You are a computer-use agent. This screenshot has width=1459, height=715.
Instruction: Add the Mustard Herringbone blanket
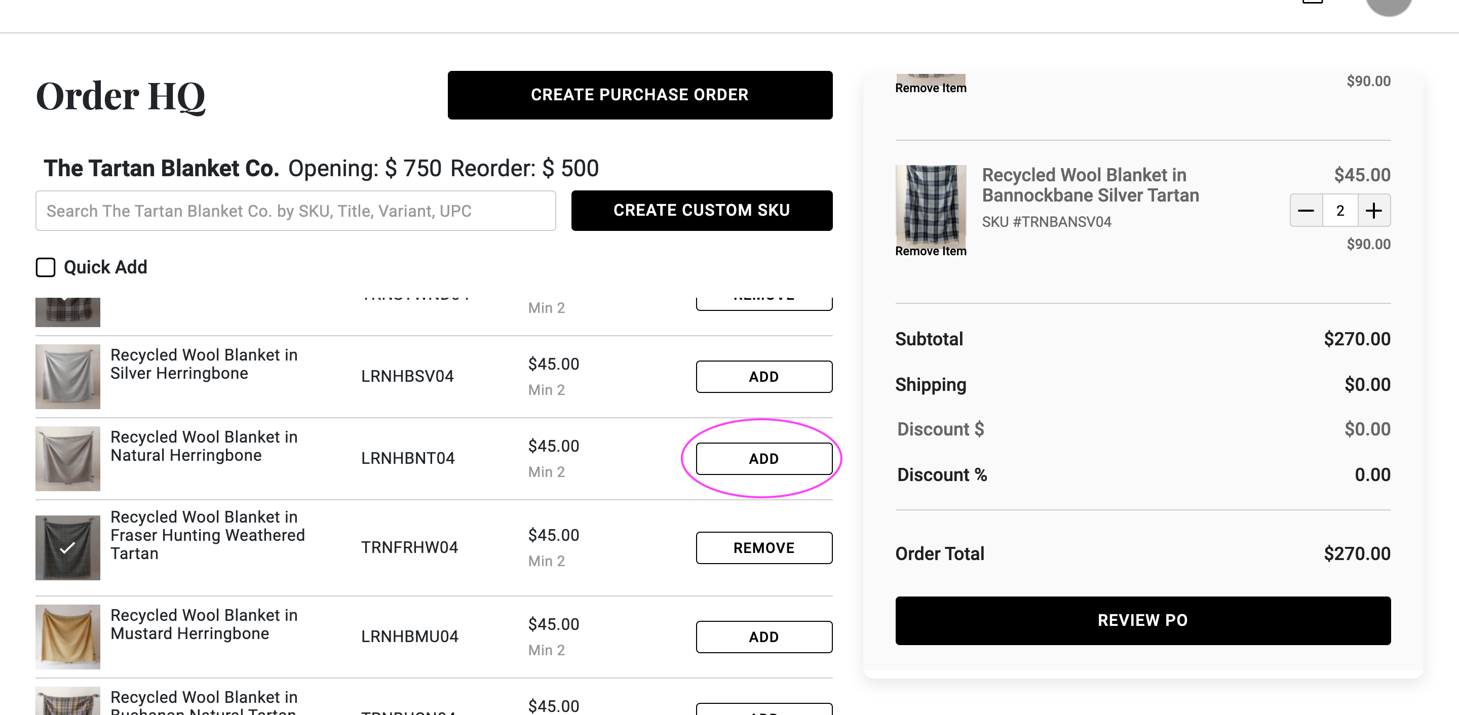tap(763, 637)
